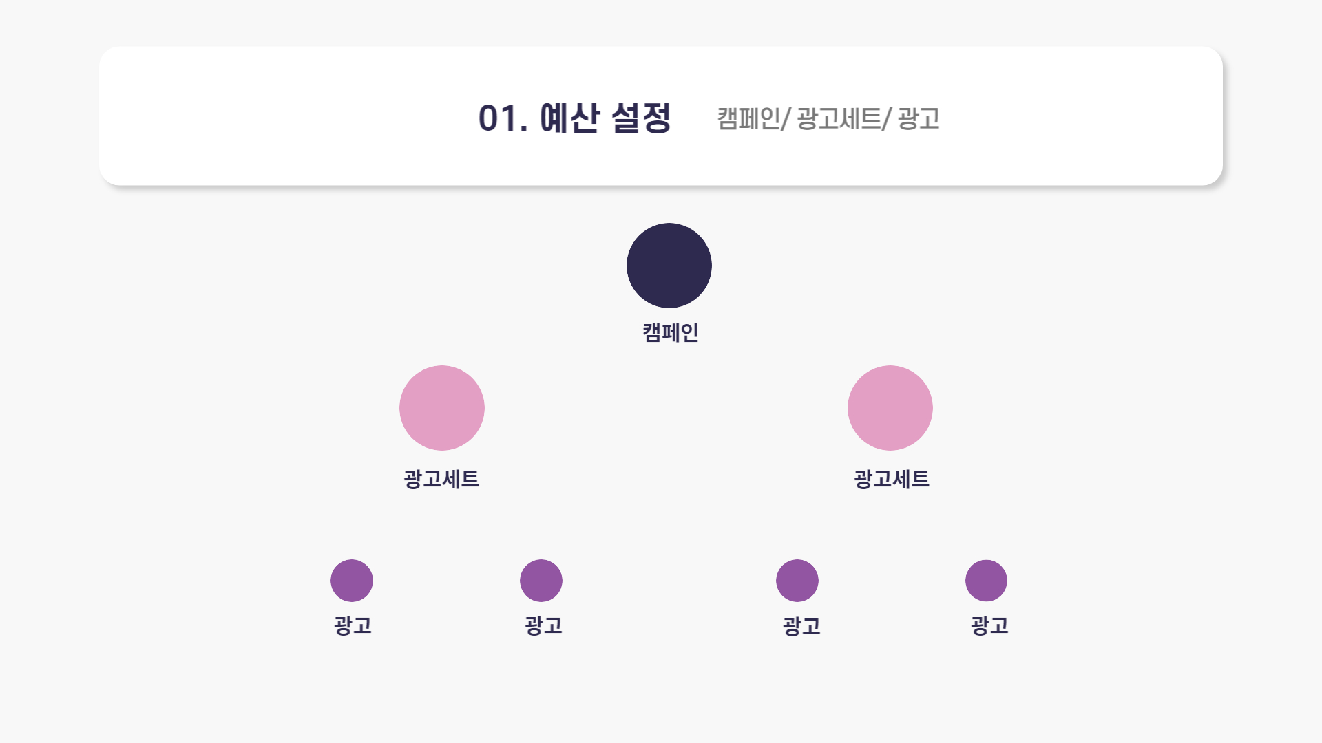Image resolution: width=1322 pixels, height=743 pixels.
Task: Click the leftmost 광고 text label
Action: 353,625
